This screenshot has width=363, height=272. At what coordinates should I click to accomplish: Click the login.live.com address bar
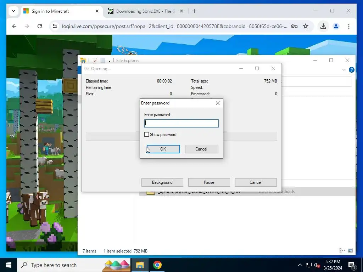tap(174, 26)
